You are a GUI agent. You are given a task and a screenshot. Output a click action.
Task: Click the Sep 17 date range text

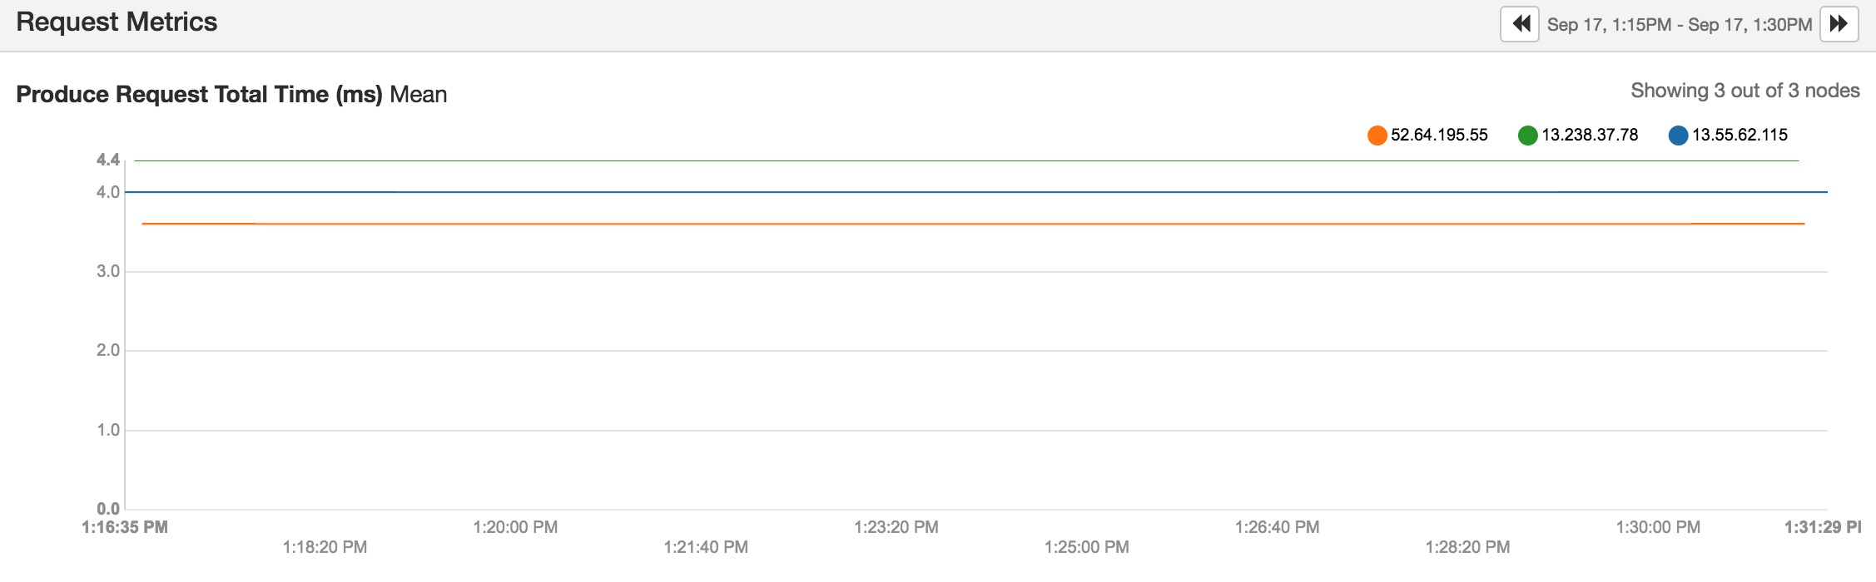pyautogui.click(x=1679, y=25)
